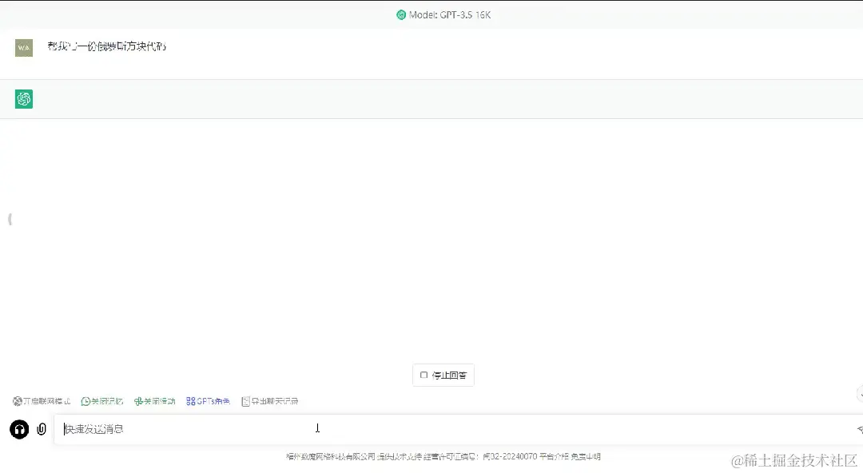This screenshot has width=863, height=473.
Task: Export chat history via 导出聊天记录
Action: coord(272,400)
